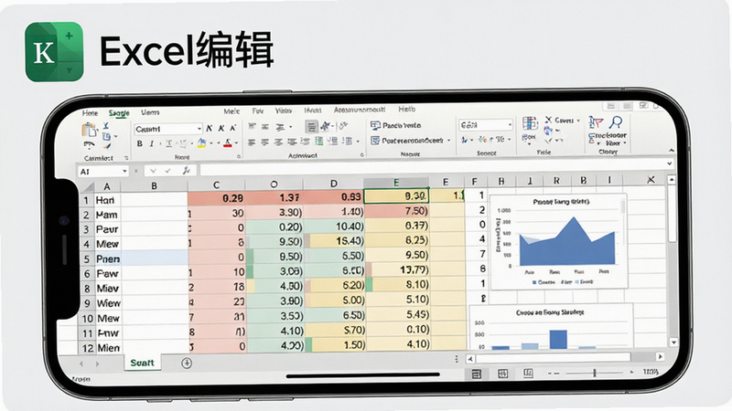The width and height of the screenshot is (732, 411).
Task: Click the zoom out minus button
Action: pyautogui.click(x=554, y=374)
